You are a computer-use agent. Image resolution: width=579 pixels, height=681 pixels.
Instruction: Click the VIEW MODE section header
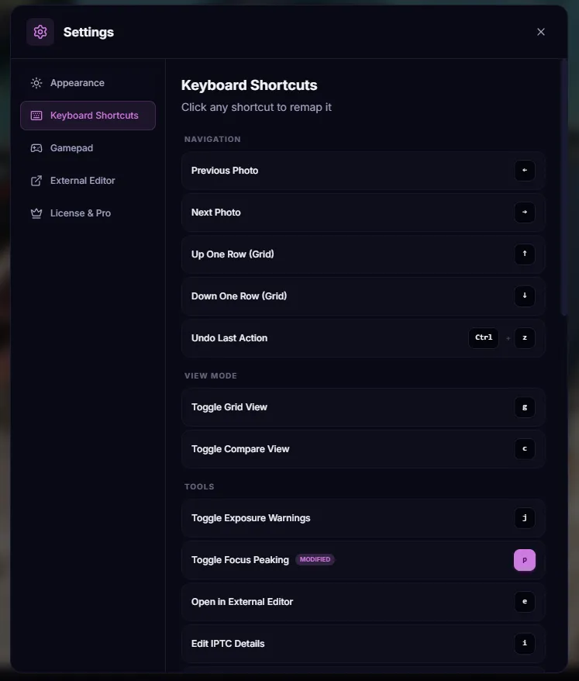[211, 375]
